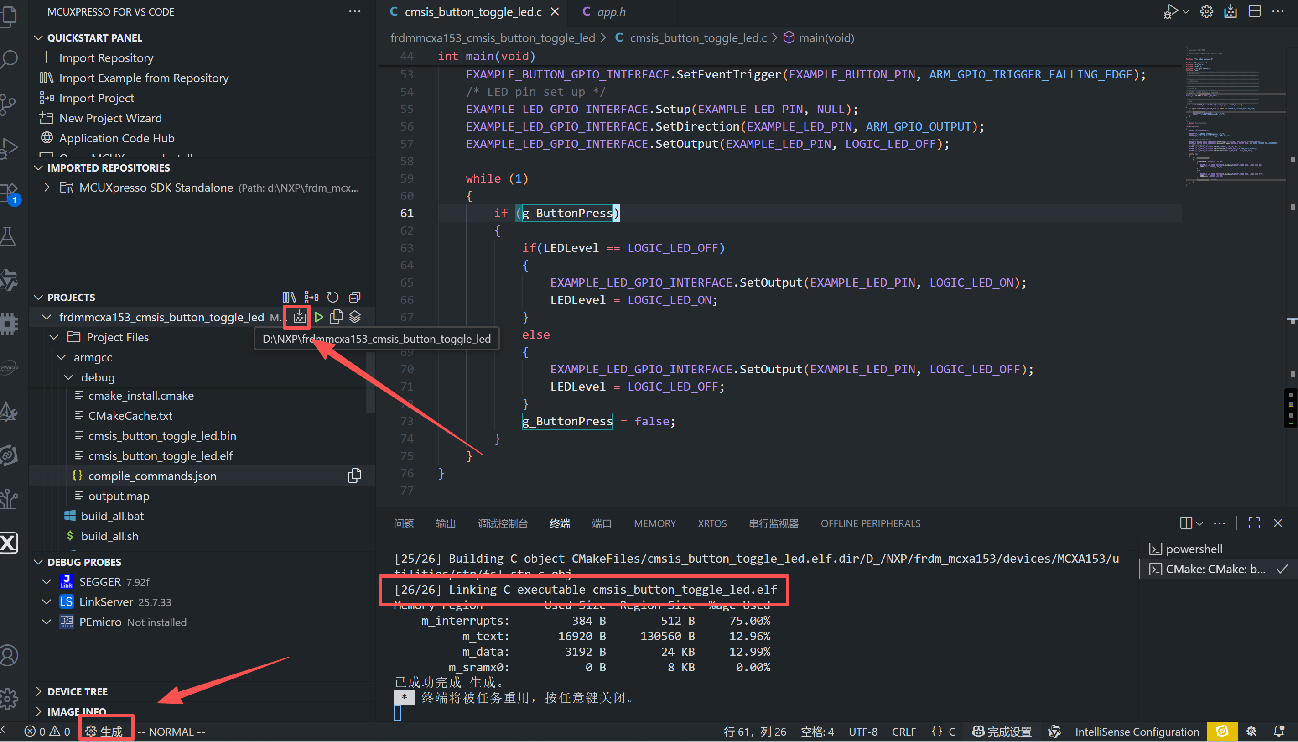Expand MCUXpresso SDK Standalone repository
Viewport: 1298px width, 742px height.
pos(47,188)
